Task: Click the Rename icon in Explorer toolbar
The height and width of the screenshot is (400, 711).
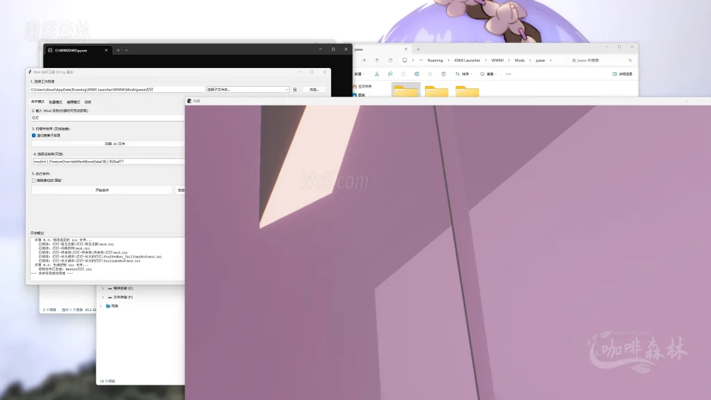Action: 417,74
